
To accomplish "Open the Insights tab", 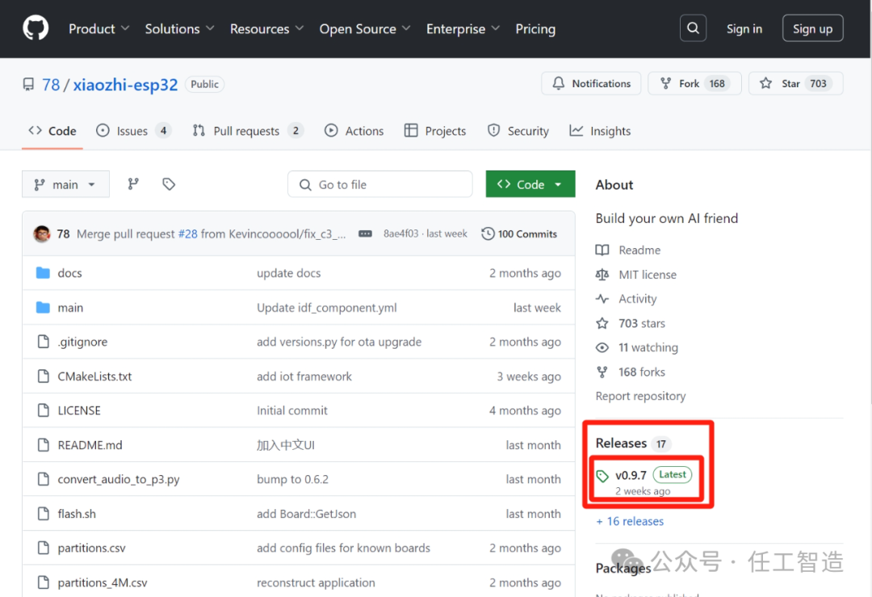I will click(600, 131).
